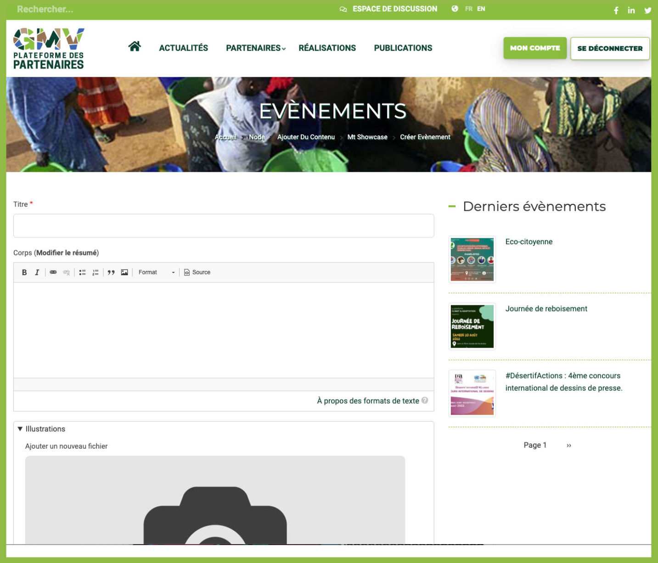The width and height of the screenshot is (658, 563).
Task: Click the GMV Plateforme des Partenaires logo
Action: click(49, 49)
